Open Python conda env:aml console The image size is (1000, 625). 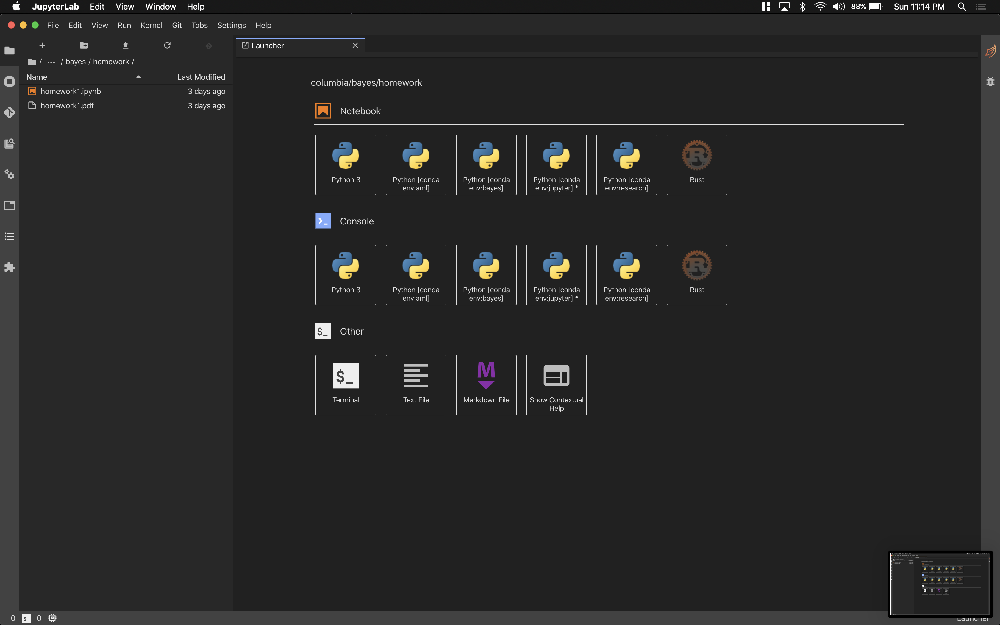(416, 275)
